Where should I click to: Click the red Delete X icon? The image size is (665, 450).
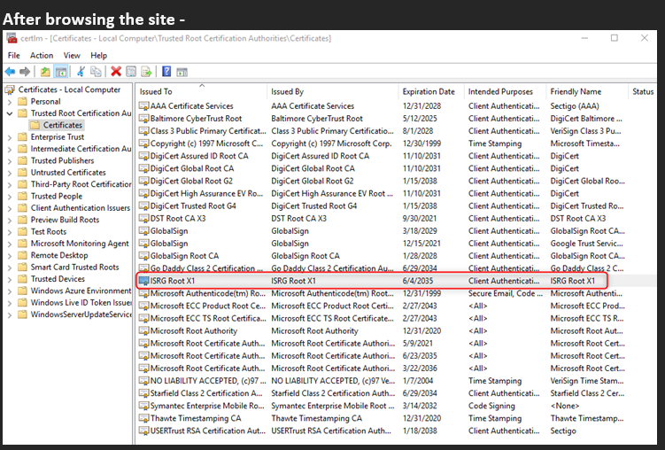(116, 72)
